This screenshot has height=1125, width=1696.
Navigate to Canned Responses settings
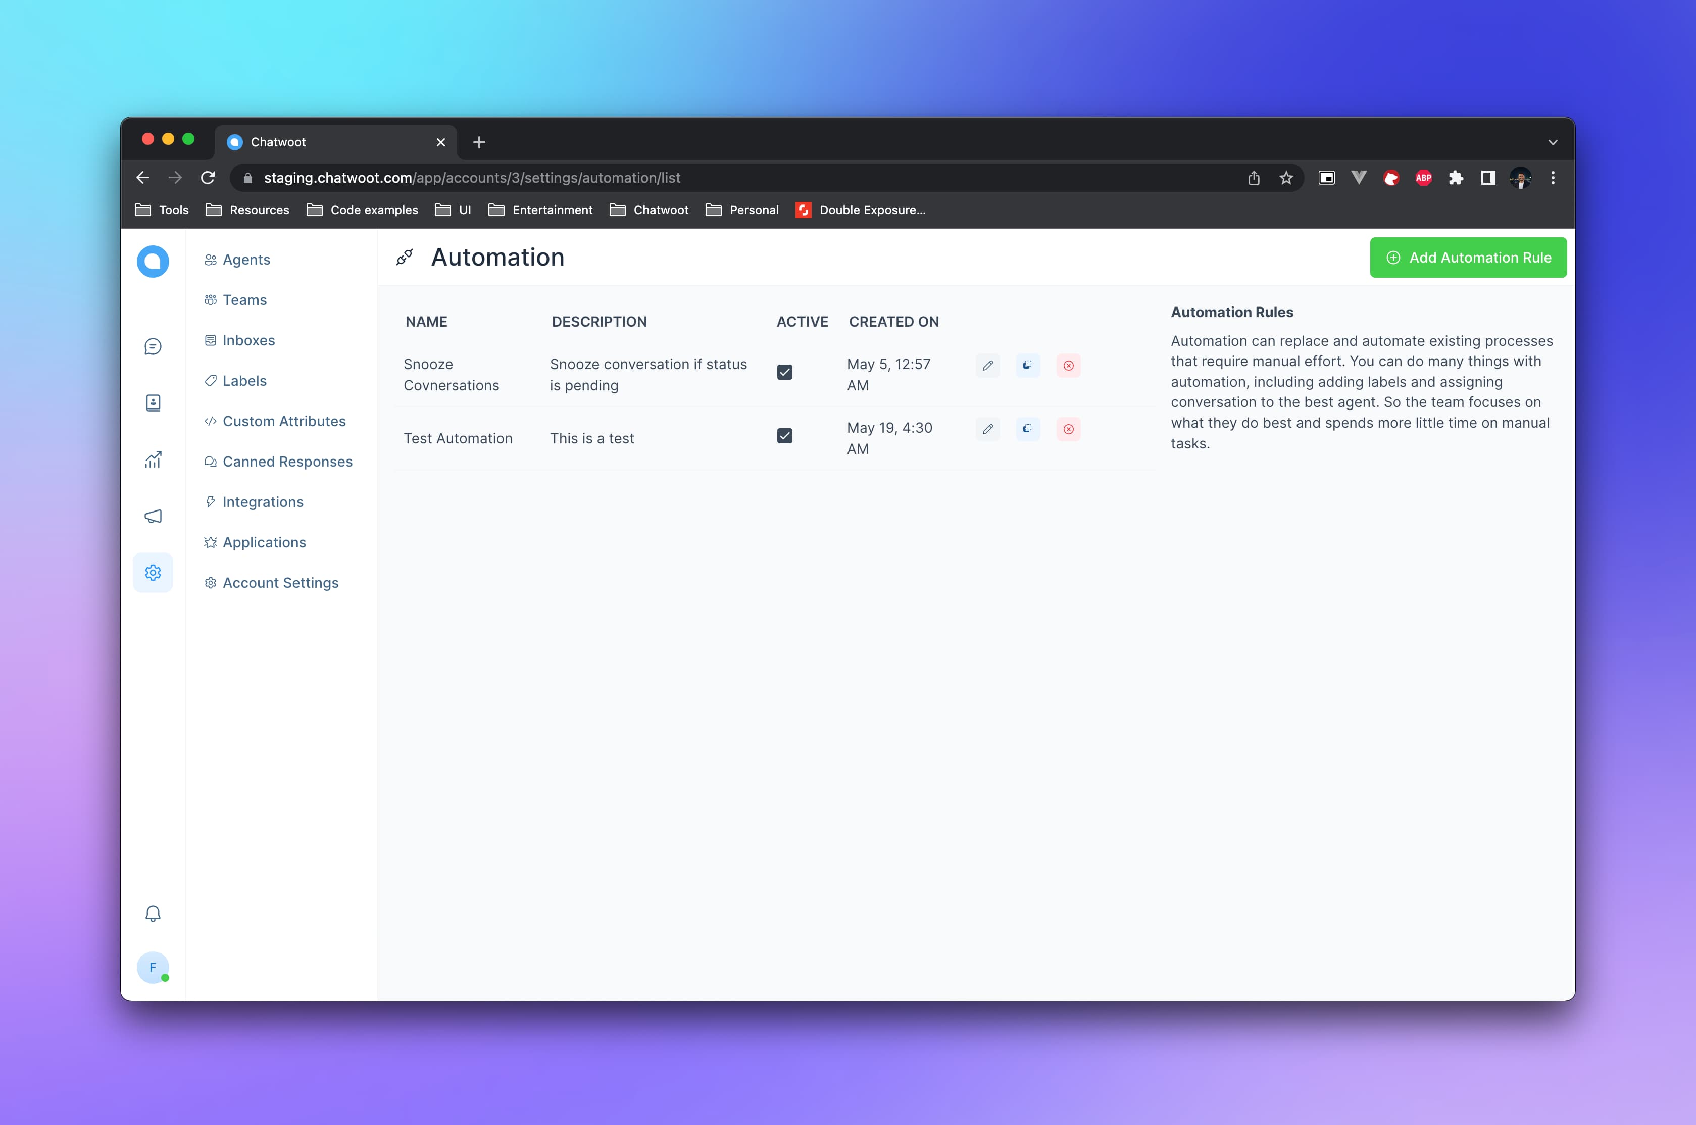(x=286, y=461)
